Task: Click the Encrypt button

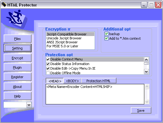Action: 17,58
